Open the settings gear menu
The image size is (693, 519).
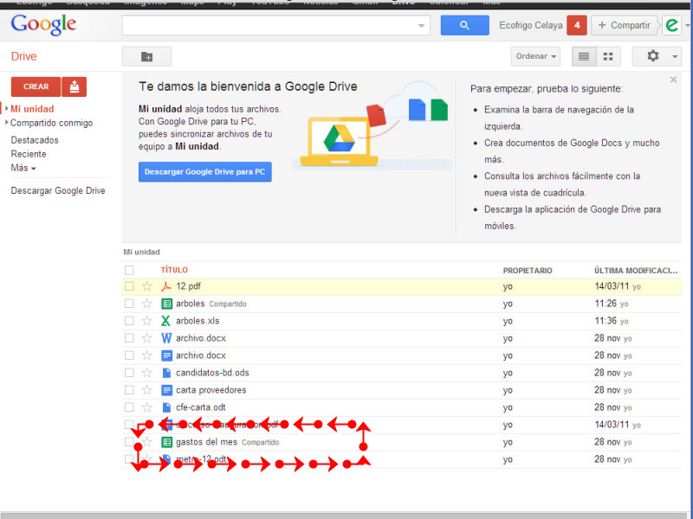657,56
